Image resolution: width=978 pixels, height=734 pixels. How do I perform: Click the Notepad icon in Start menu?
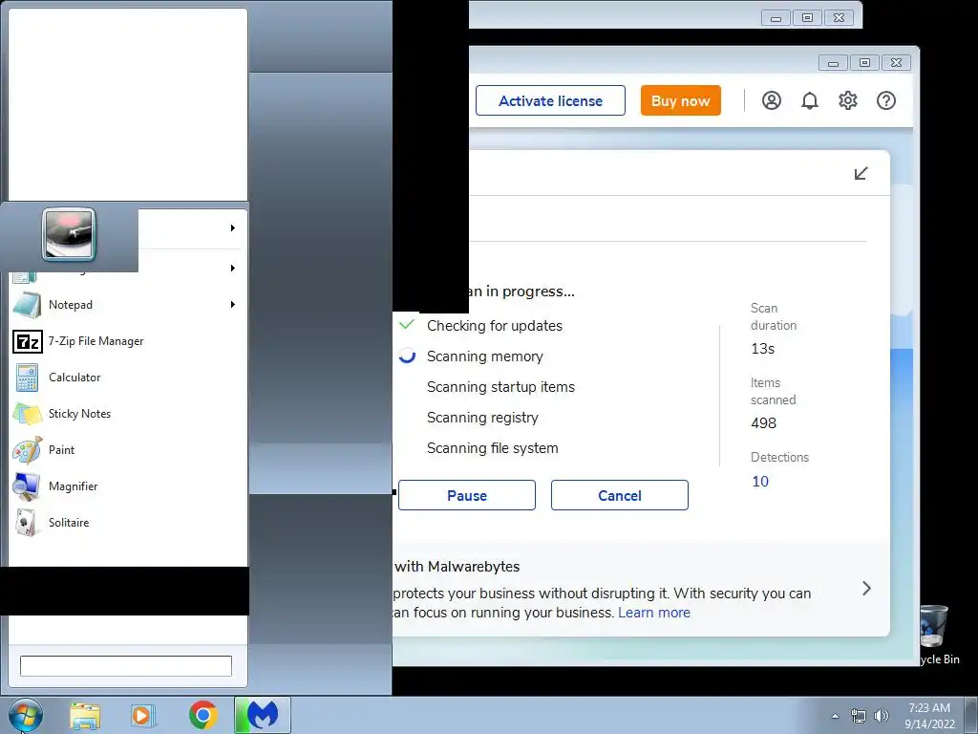(x=27, y=305)
